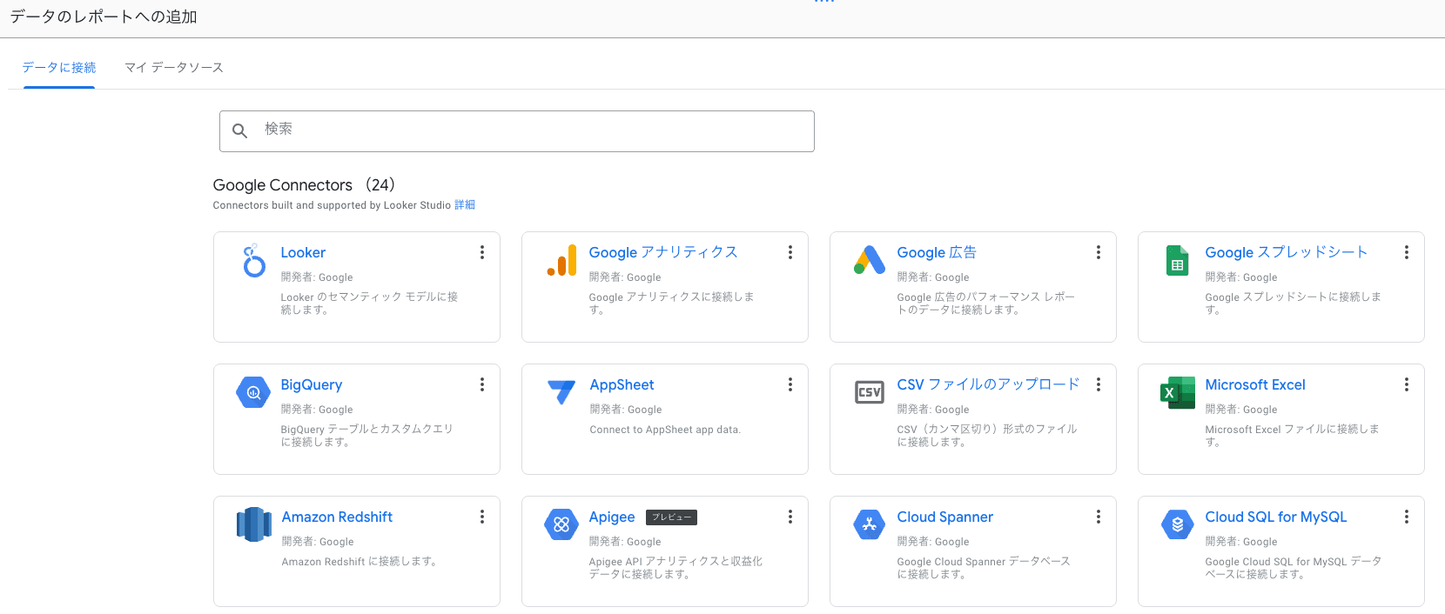
Task: Select the データに接続 tab
Action: [x=59, y=68]
